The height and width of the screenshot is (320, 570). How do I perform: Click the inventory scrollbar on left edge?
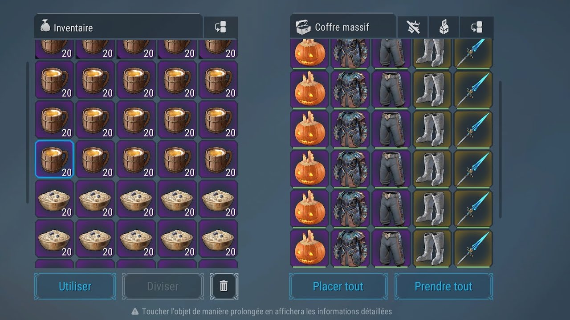coord(28,132)
